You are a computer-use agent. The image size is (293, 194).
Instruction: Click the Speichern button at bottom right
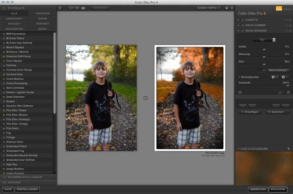point(278,189)
